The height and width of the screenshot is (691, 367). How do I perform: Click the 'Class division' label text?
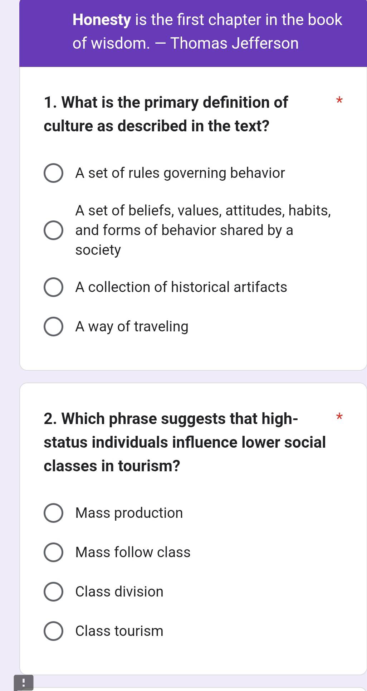(119, 592)
